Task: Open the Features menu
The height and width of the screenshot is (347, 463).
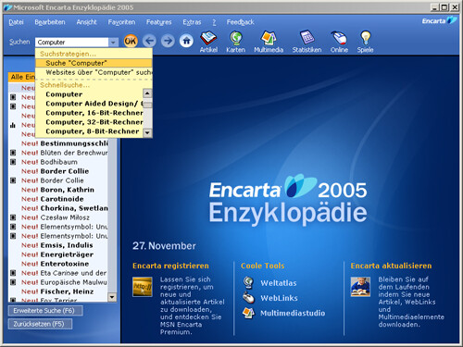Action: (158, 22)
